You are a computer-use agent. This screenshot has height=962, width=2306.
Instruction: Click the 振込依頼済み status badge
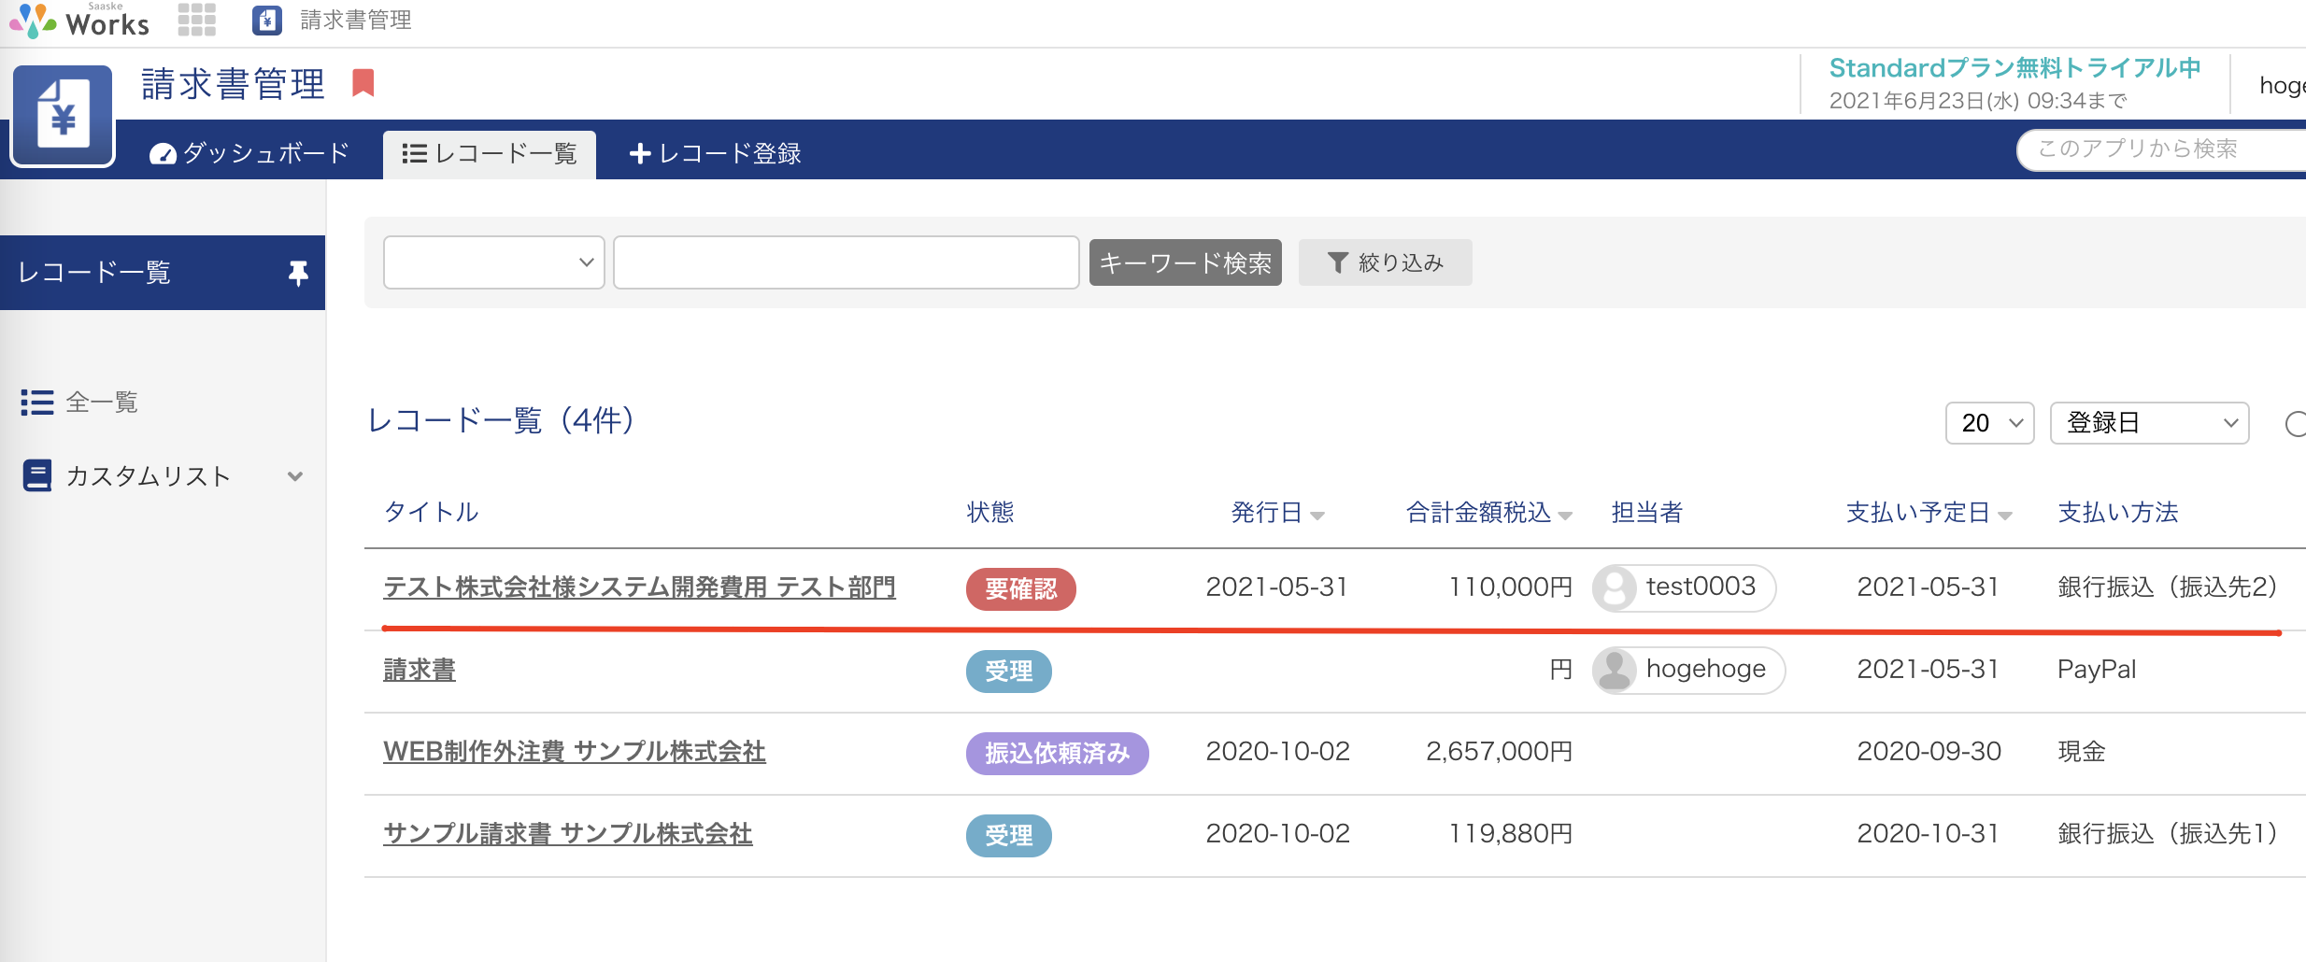point(1057,754)
